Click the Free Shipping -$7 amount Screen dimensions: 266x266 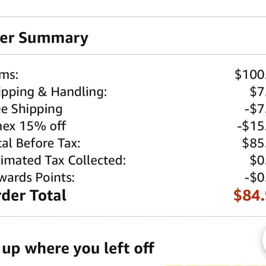click(255, 109)
